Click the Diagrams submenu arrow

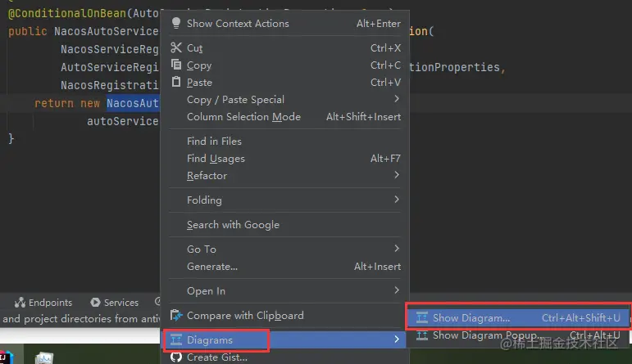397,339
